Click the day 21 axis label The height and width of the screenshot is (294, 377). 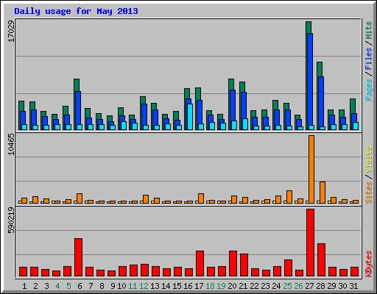[243, 286]
